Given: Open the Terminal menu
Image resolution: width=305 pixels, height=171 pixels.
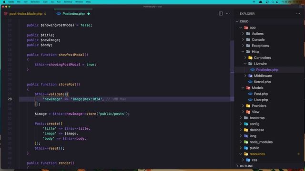Looking at the screenshot, I should coord(68,2).
